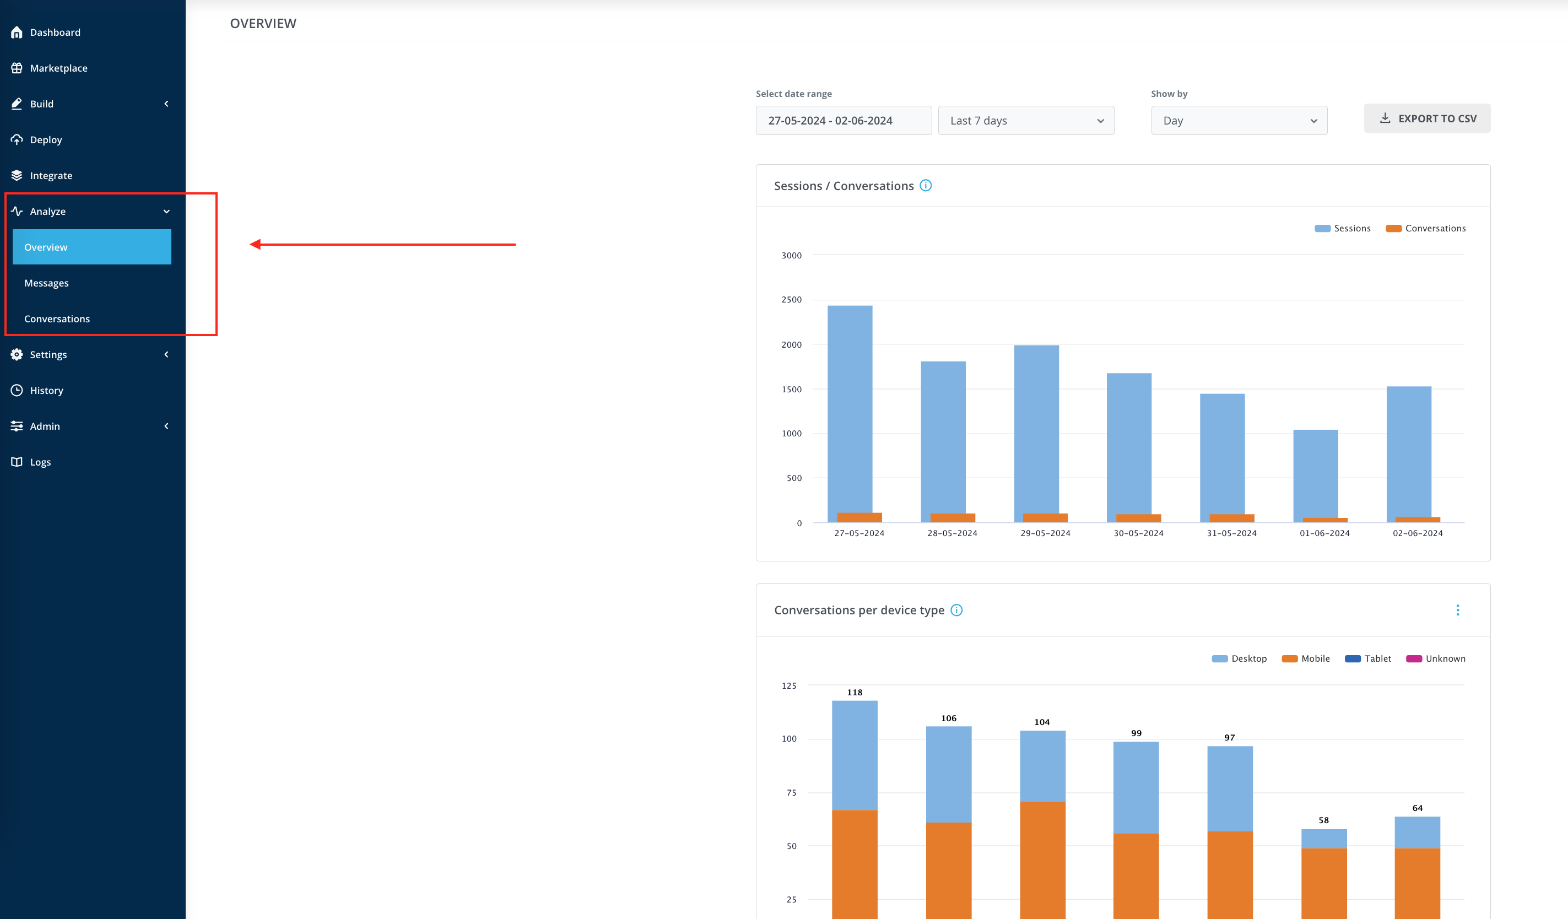
Task: Expand the Settings submenu chevron
Action: (166, 355)
